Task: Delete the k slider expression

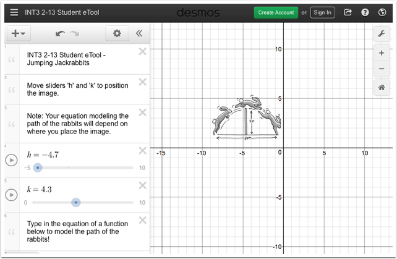Action: click(143, 185)
